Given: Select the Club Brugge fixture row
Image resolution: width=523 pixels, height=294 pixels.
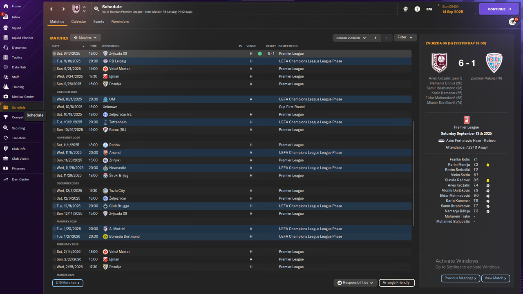Looking at the screenshot, I should point(232,206).
